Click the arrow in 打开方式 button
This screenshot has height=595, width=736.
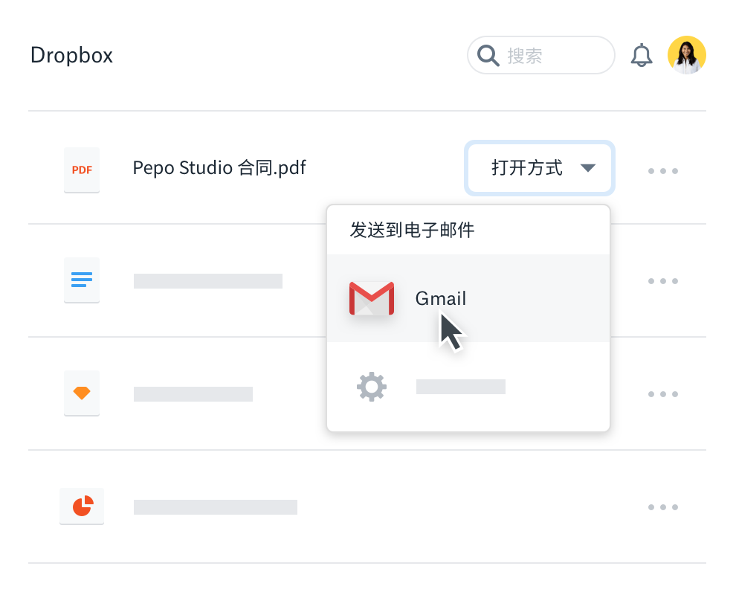(587, 168)
